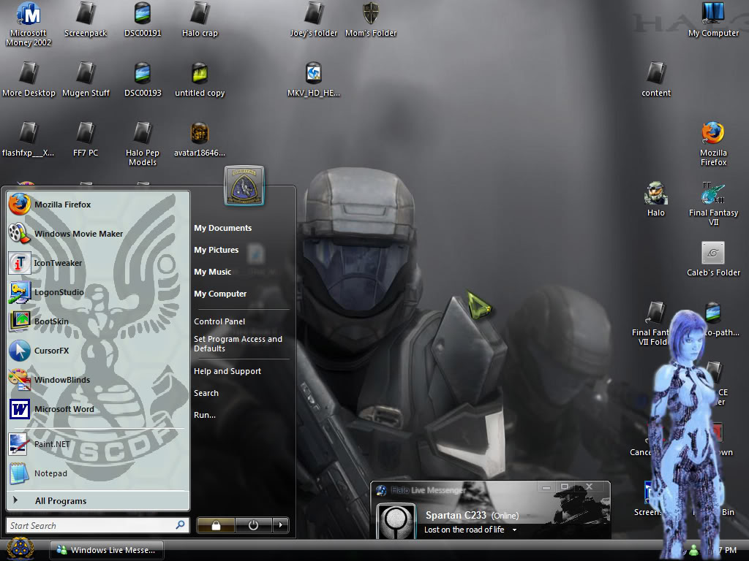
Task: Open My Pictures link
Action: (x=216, y=250)
